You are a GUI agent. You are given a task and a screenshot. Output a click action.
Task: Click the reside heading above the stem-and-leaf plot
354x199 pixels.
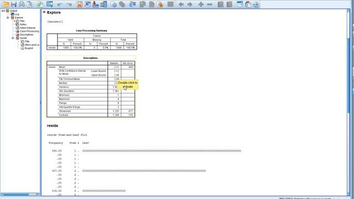click(53, 125)
